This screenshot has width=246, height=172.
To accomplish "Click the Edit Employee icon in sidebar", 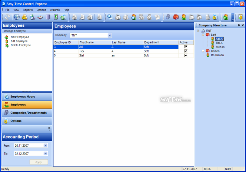I will (7, 41).
